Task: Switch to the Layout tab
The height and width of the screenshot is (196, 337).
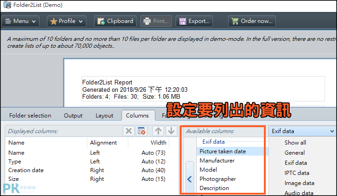Action: [x=104, y=116]
